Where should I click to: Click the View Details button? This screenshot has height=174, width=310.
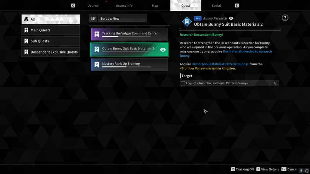click(267, 169)
